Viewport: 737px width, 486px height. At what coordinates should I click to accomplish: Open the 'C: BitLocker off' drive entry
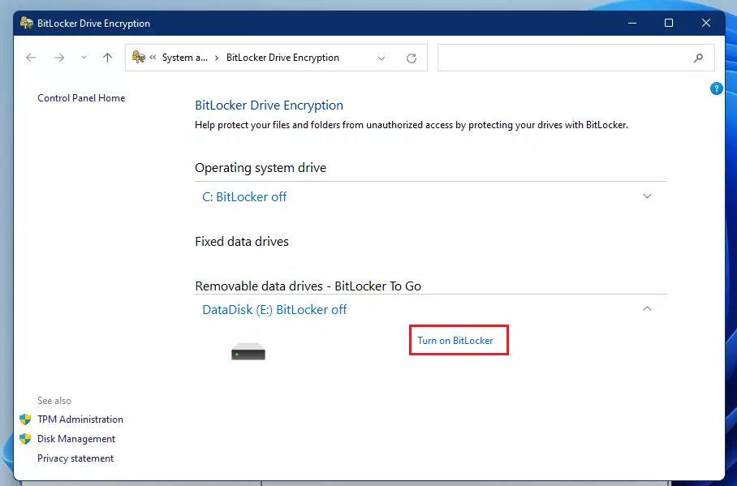pos(244,196)
